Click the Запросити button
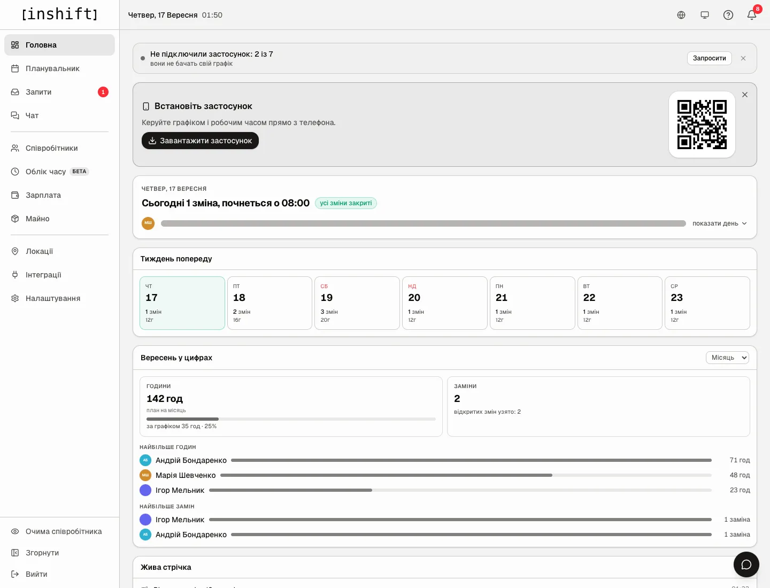The image size is (770, 588). click(x=710, y=58)
